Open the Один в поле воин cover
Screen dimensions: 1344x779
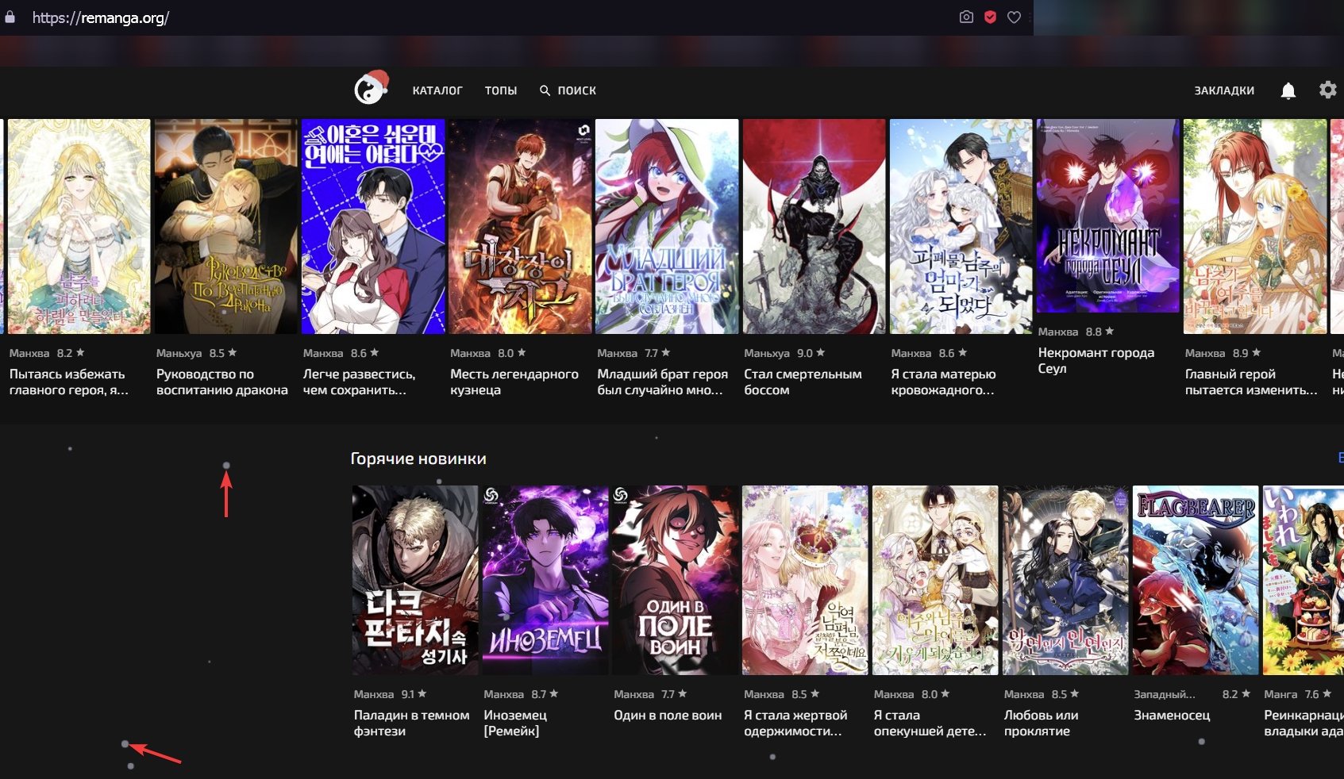(x=676, y=578)
